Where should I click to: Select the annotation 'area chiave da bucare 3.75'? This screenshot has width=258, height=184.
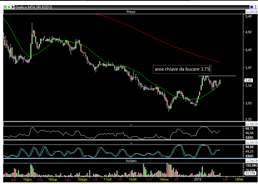(x=182, y=69)
